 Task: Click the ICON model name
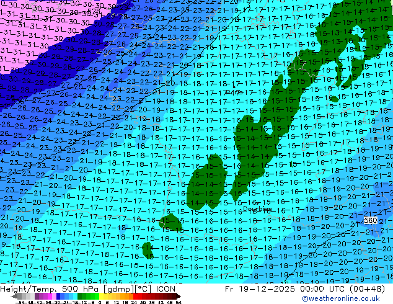[166, 289]
